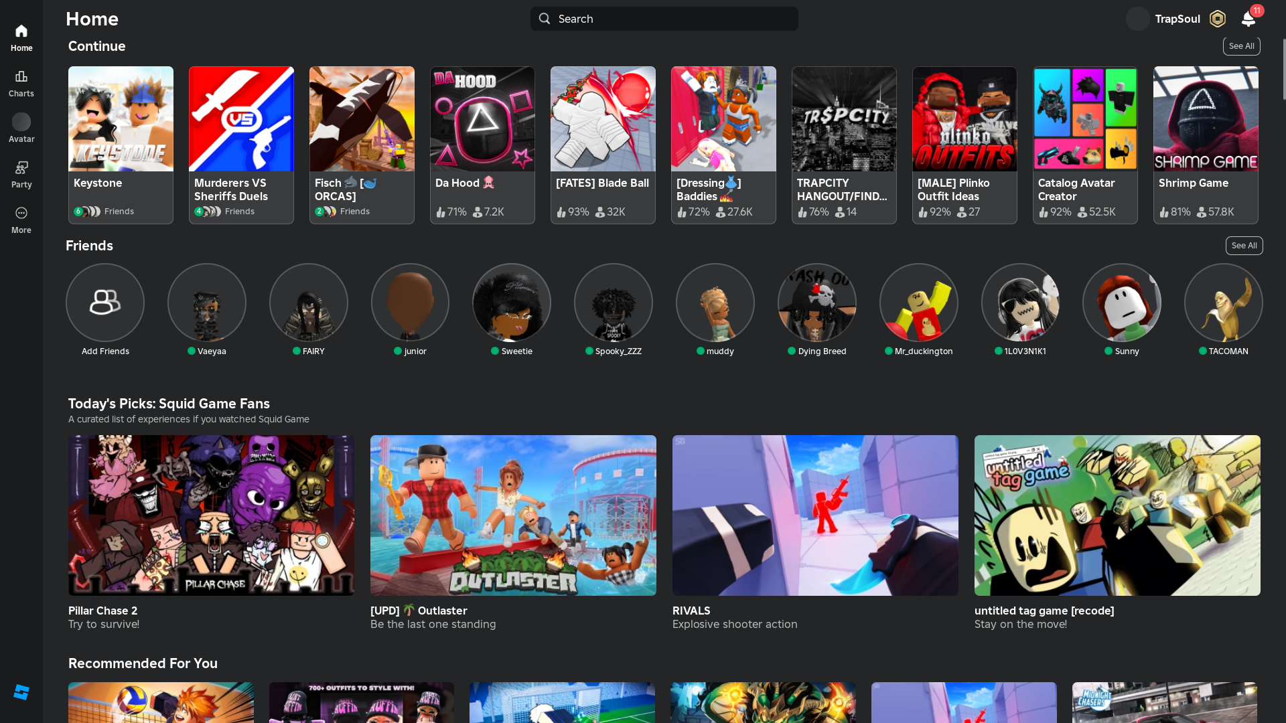Open notifications bell icon
This screenshot has height=723, width=1286.
coord(1248,19)
